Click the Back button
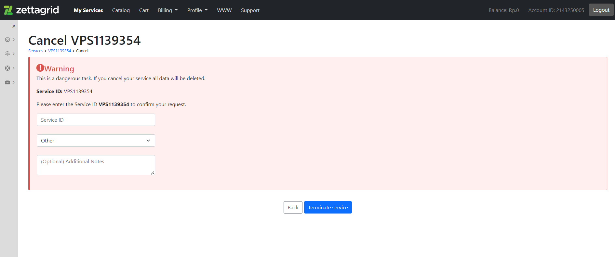Viewport: 615px width, 257px height. click(293, 207)
